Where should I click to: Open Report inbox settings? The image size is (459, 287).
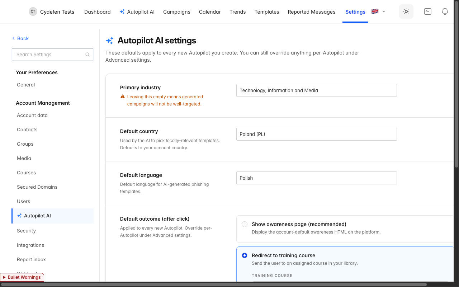[x=31, y=259]
